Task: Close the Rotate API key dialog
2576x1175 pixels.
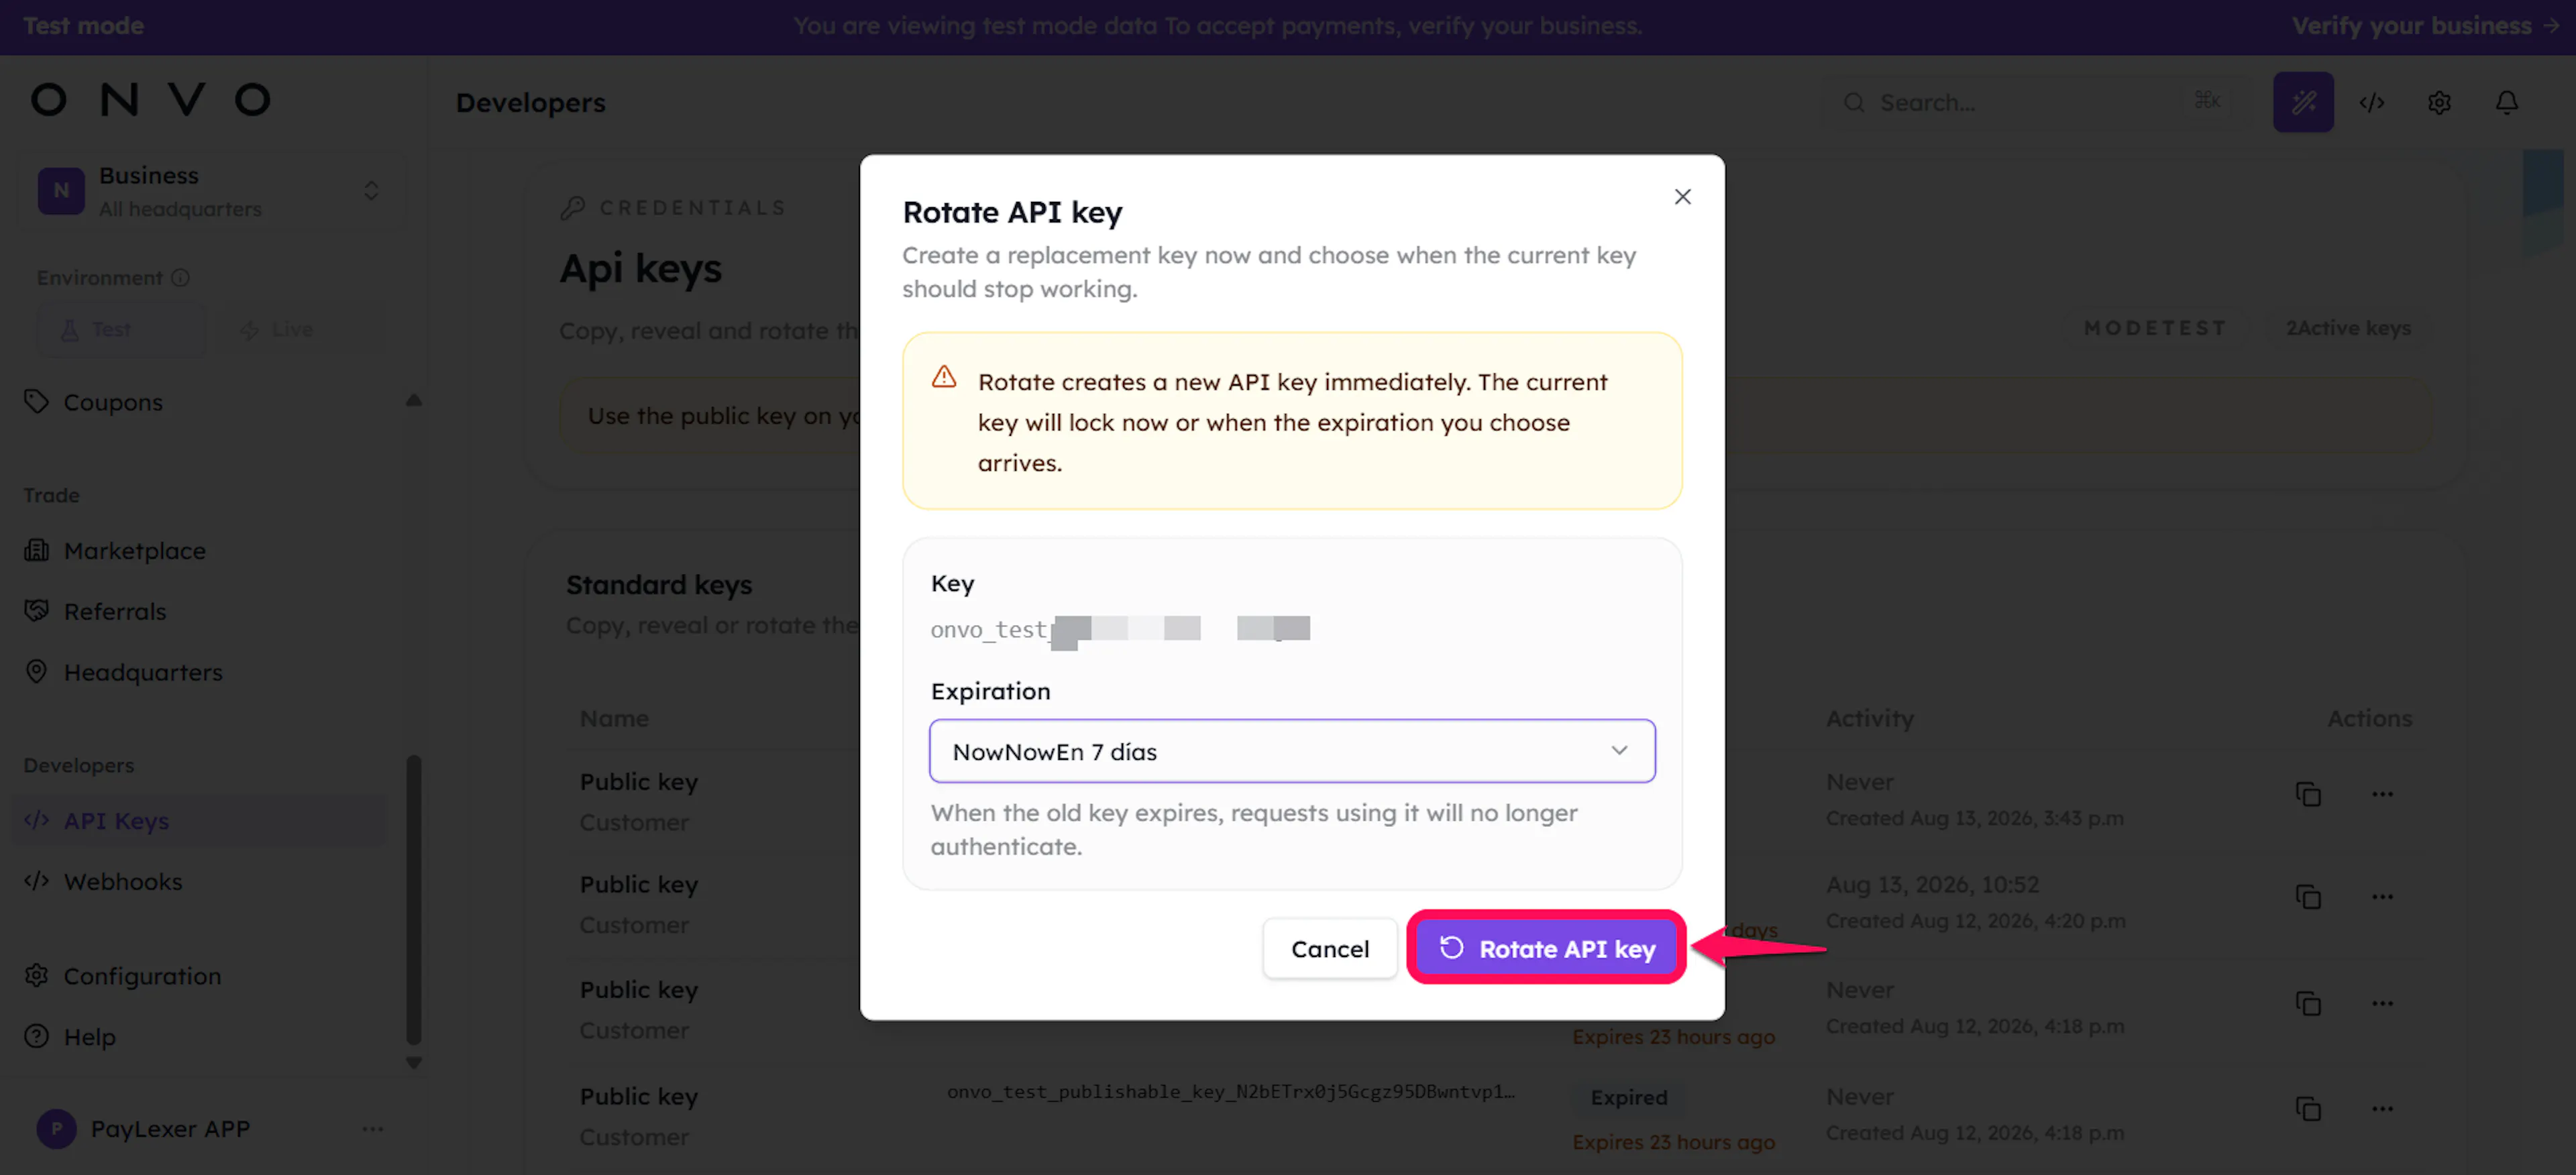Action: click(x=1683, y=197)
